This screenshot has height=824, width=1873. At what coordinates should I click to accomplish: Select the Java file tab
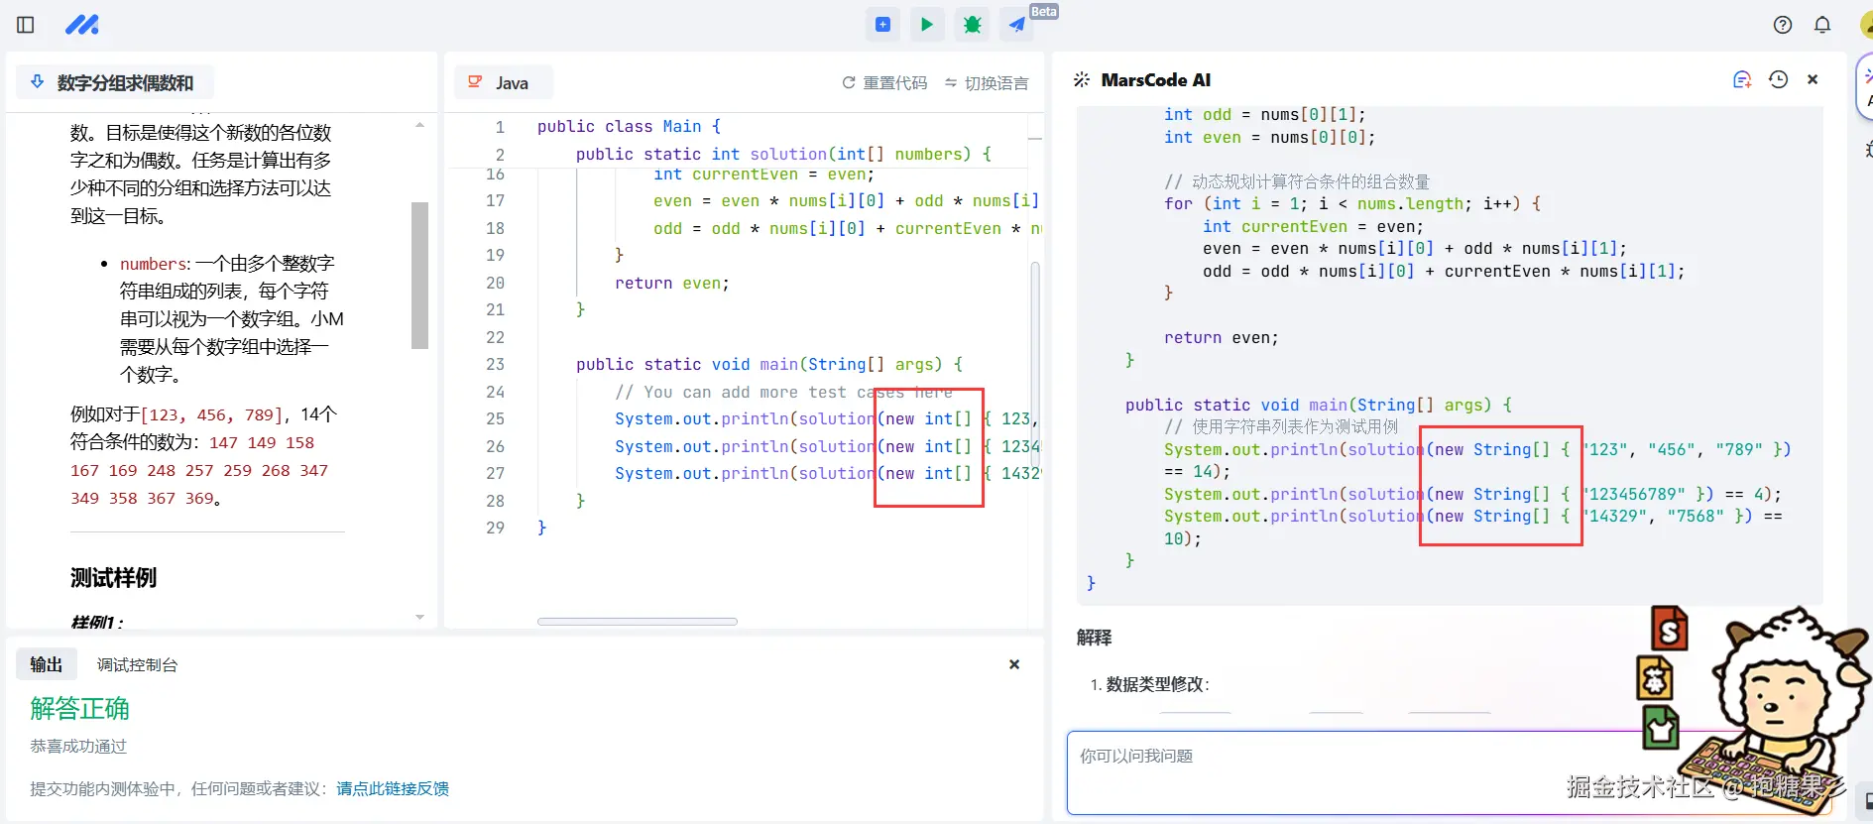point(502,83)
